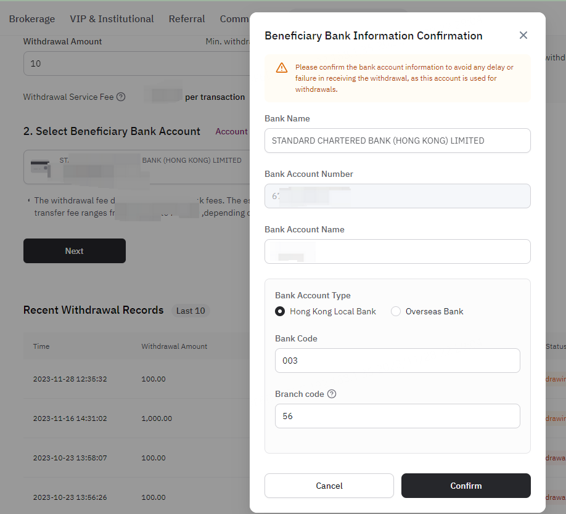Click the Bank Code field showing 003

click(398, 361)
